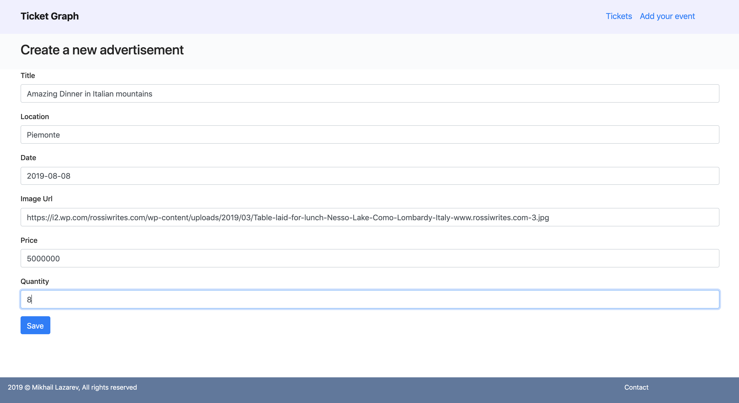Click the Image Url label
This screenshot has width=739, height=403.
pyautogui.click(x=36, y=199)
